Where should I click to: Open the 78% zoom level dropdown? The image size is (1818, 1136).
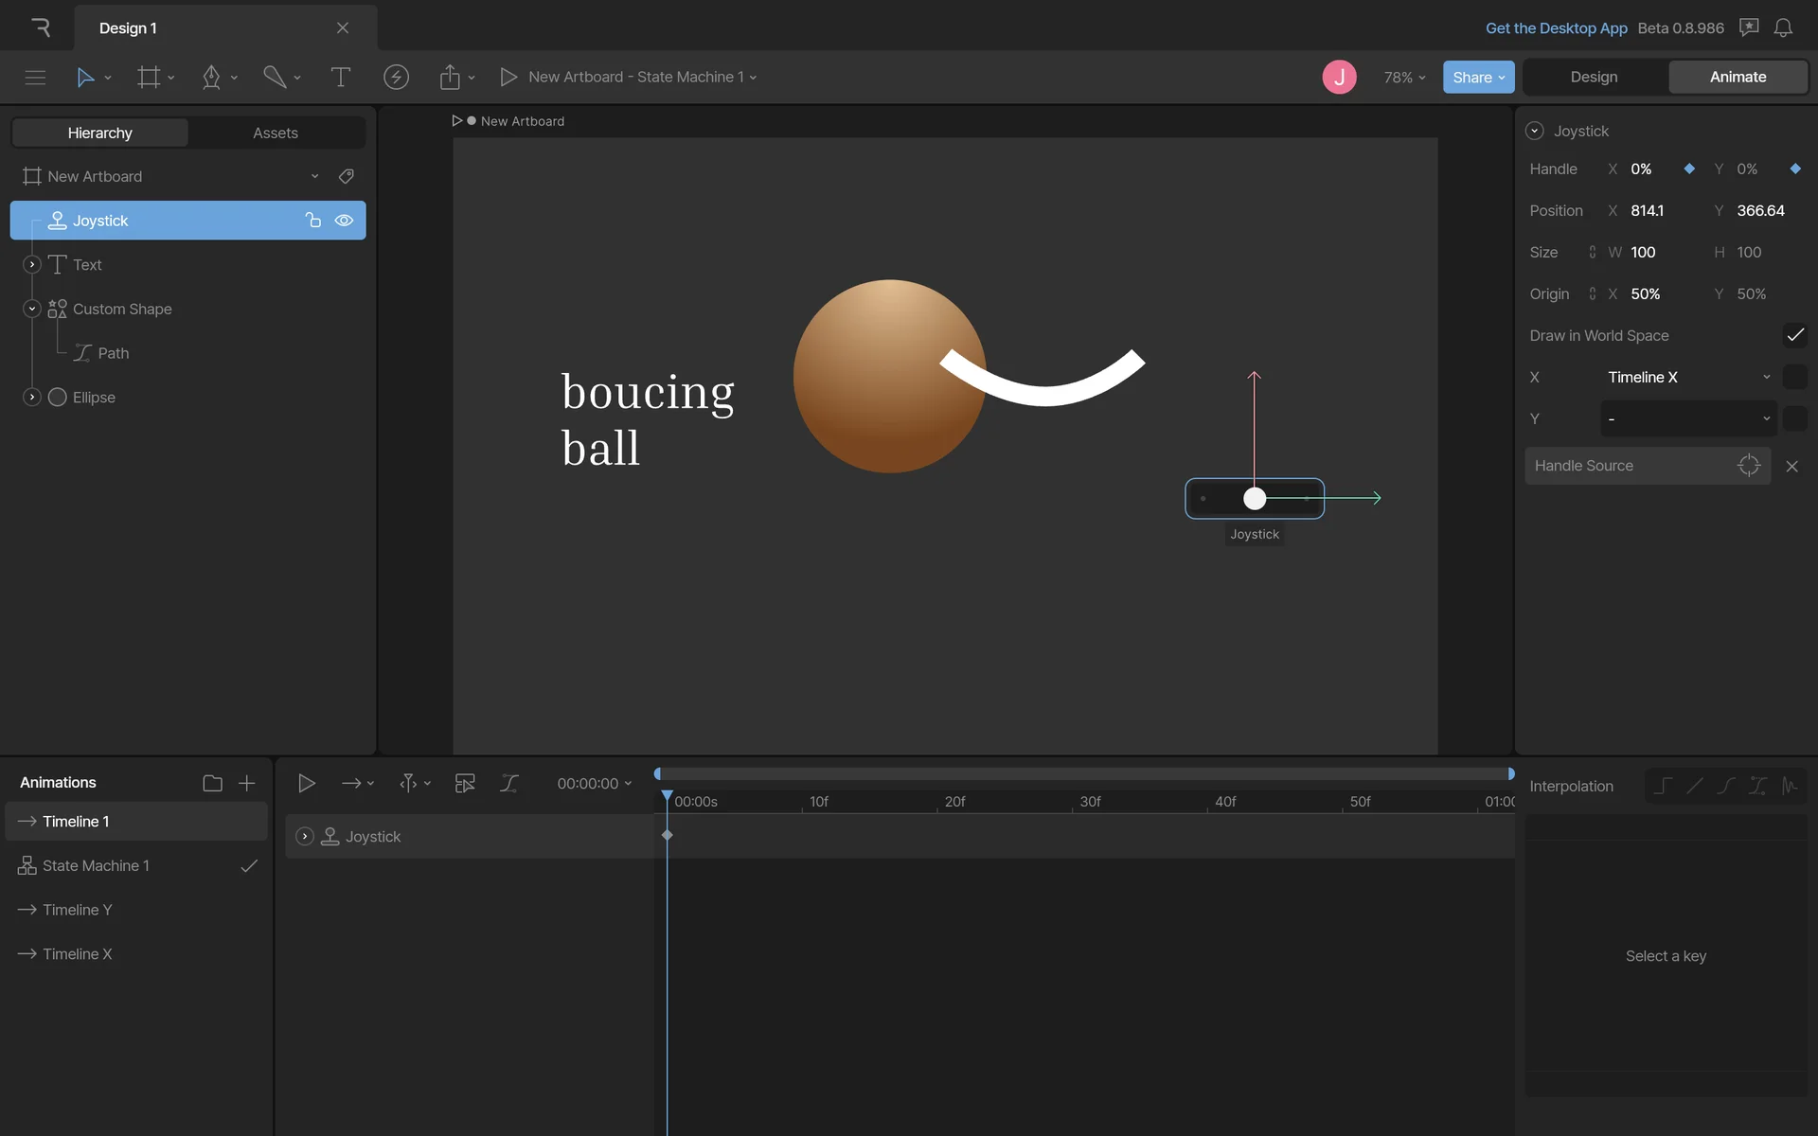pyautogui.click(x=1404, y=78)
